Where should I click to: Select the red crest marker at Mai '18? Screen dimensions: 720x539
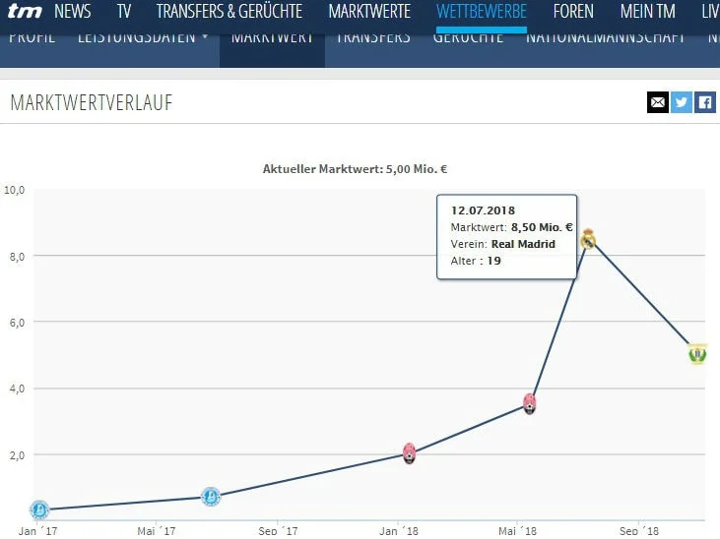click(x=530, y=403)
